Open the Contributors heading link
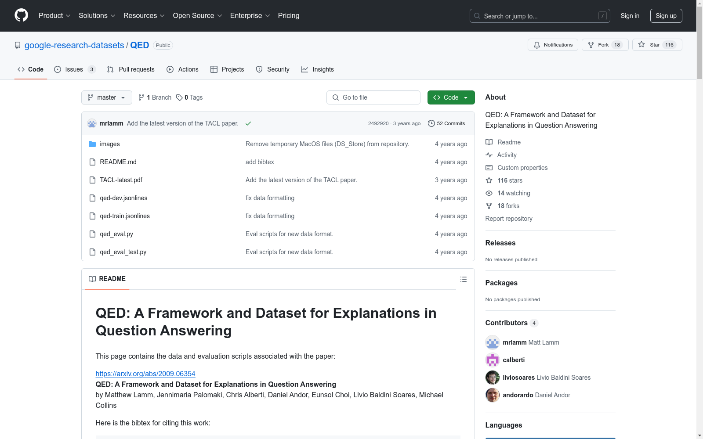The width and height of the screenshot is (703, 439). pyautogui.click(x=511, y=323)
